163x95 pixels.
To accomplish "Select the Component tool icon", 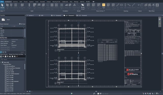I will [22, 6].
